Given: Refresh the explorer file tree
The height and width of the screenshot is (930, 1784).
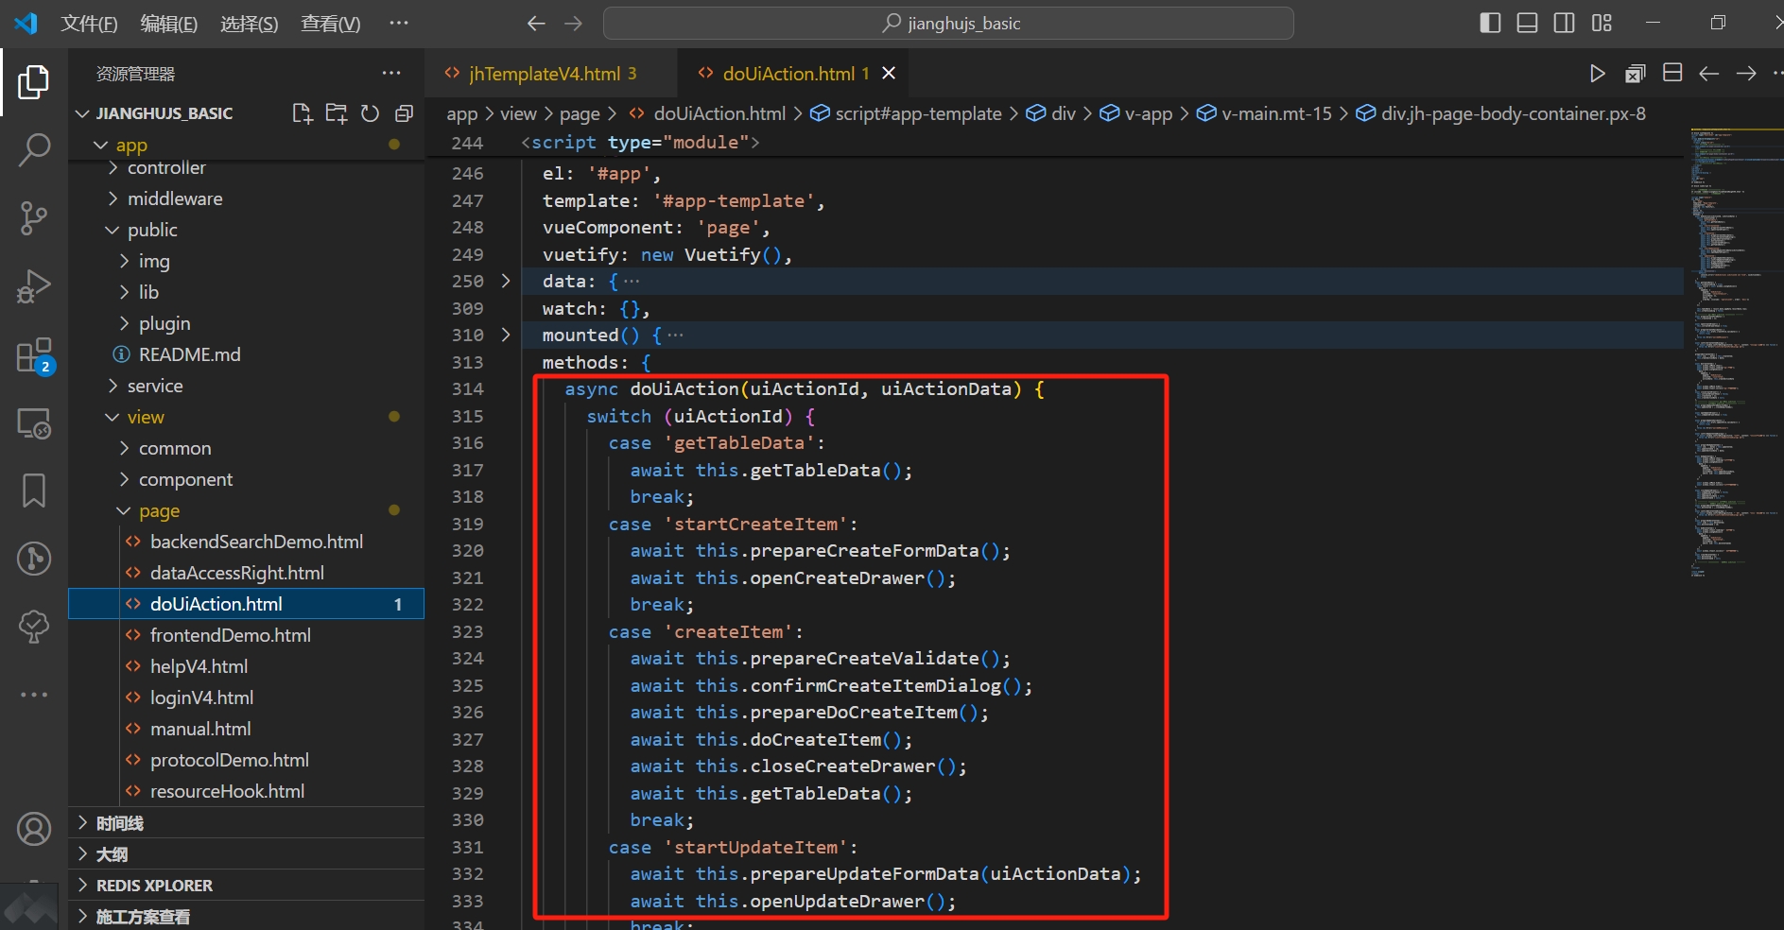Looking at the screenshot, I should pyautogui.click(x=370, y=112).
